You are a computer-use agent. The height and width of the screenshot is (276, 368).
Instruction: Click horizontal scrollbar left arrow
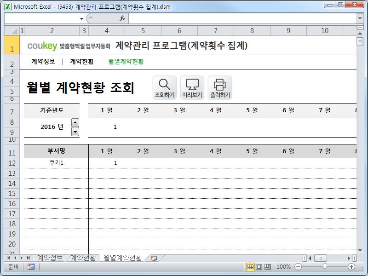pyautogui.click(x=310, y=258)
